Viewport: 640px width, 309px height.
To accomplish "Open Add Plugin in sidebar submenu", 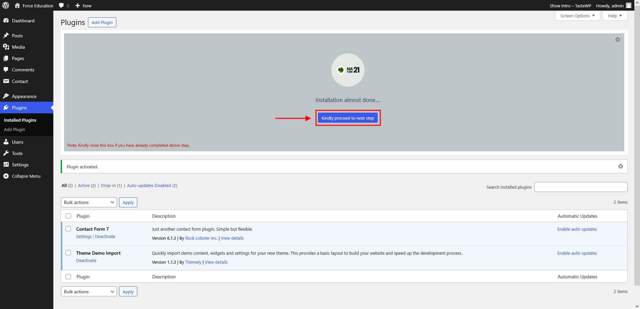I will point(14,129).
